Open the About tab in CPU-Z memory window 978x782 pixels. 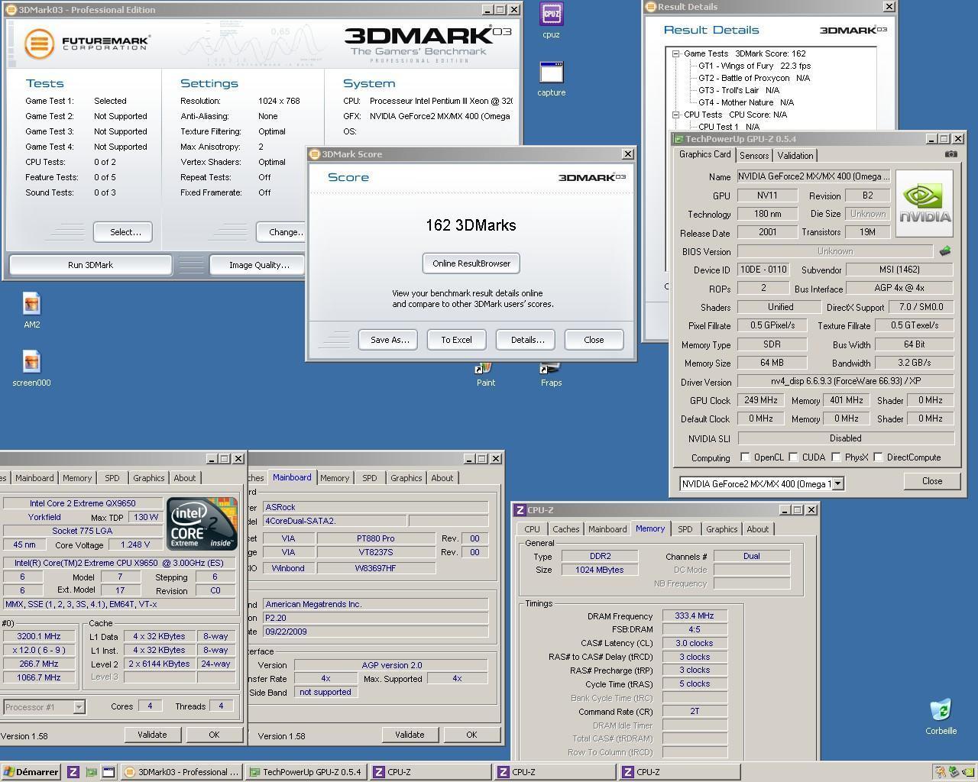click(757, 529)
